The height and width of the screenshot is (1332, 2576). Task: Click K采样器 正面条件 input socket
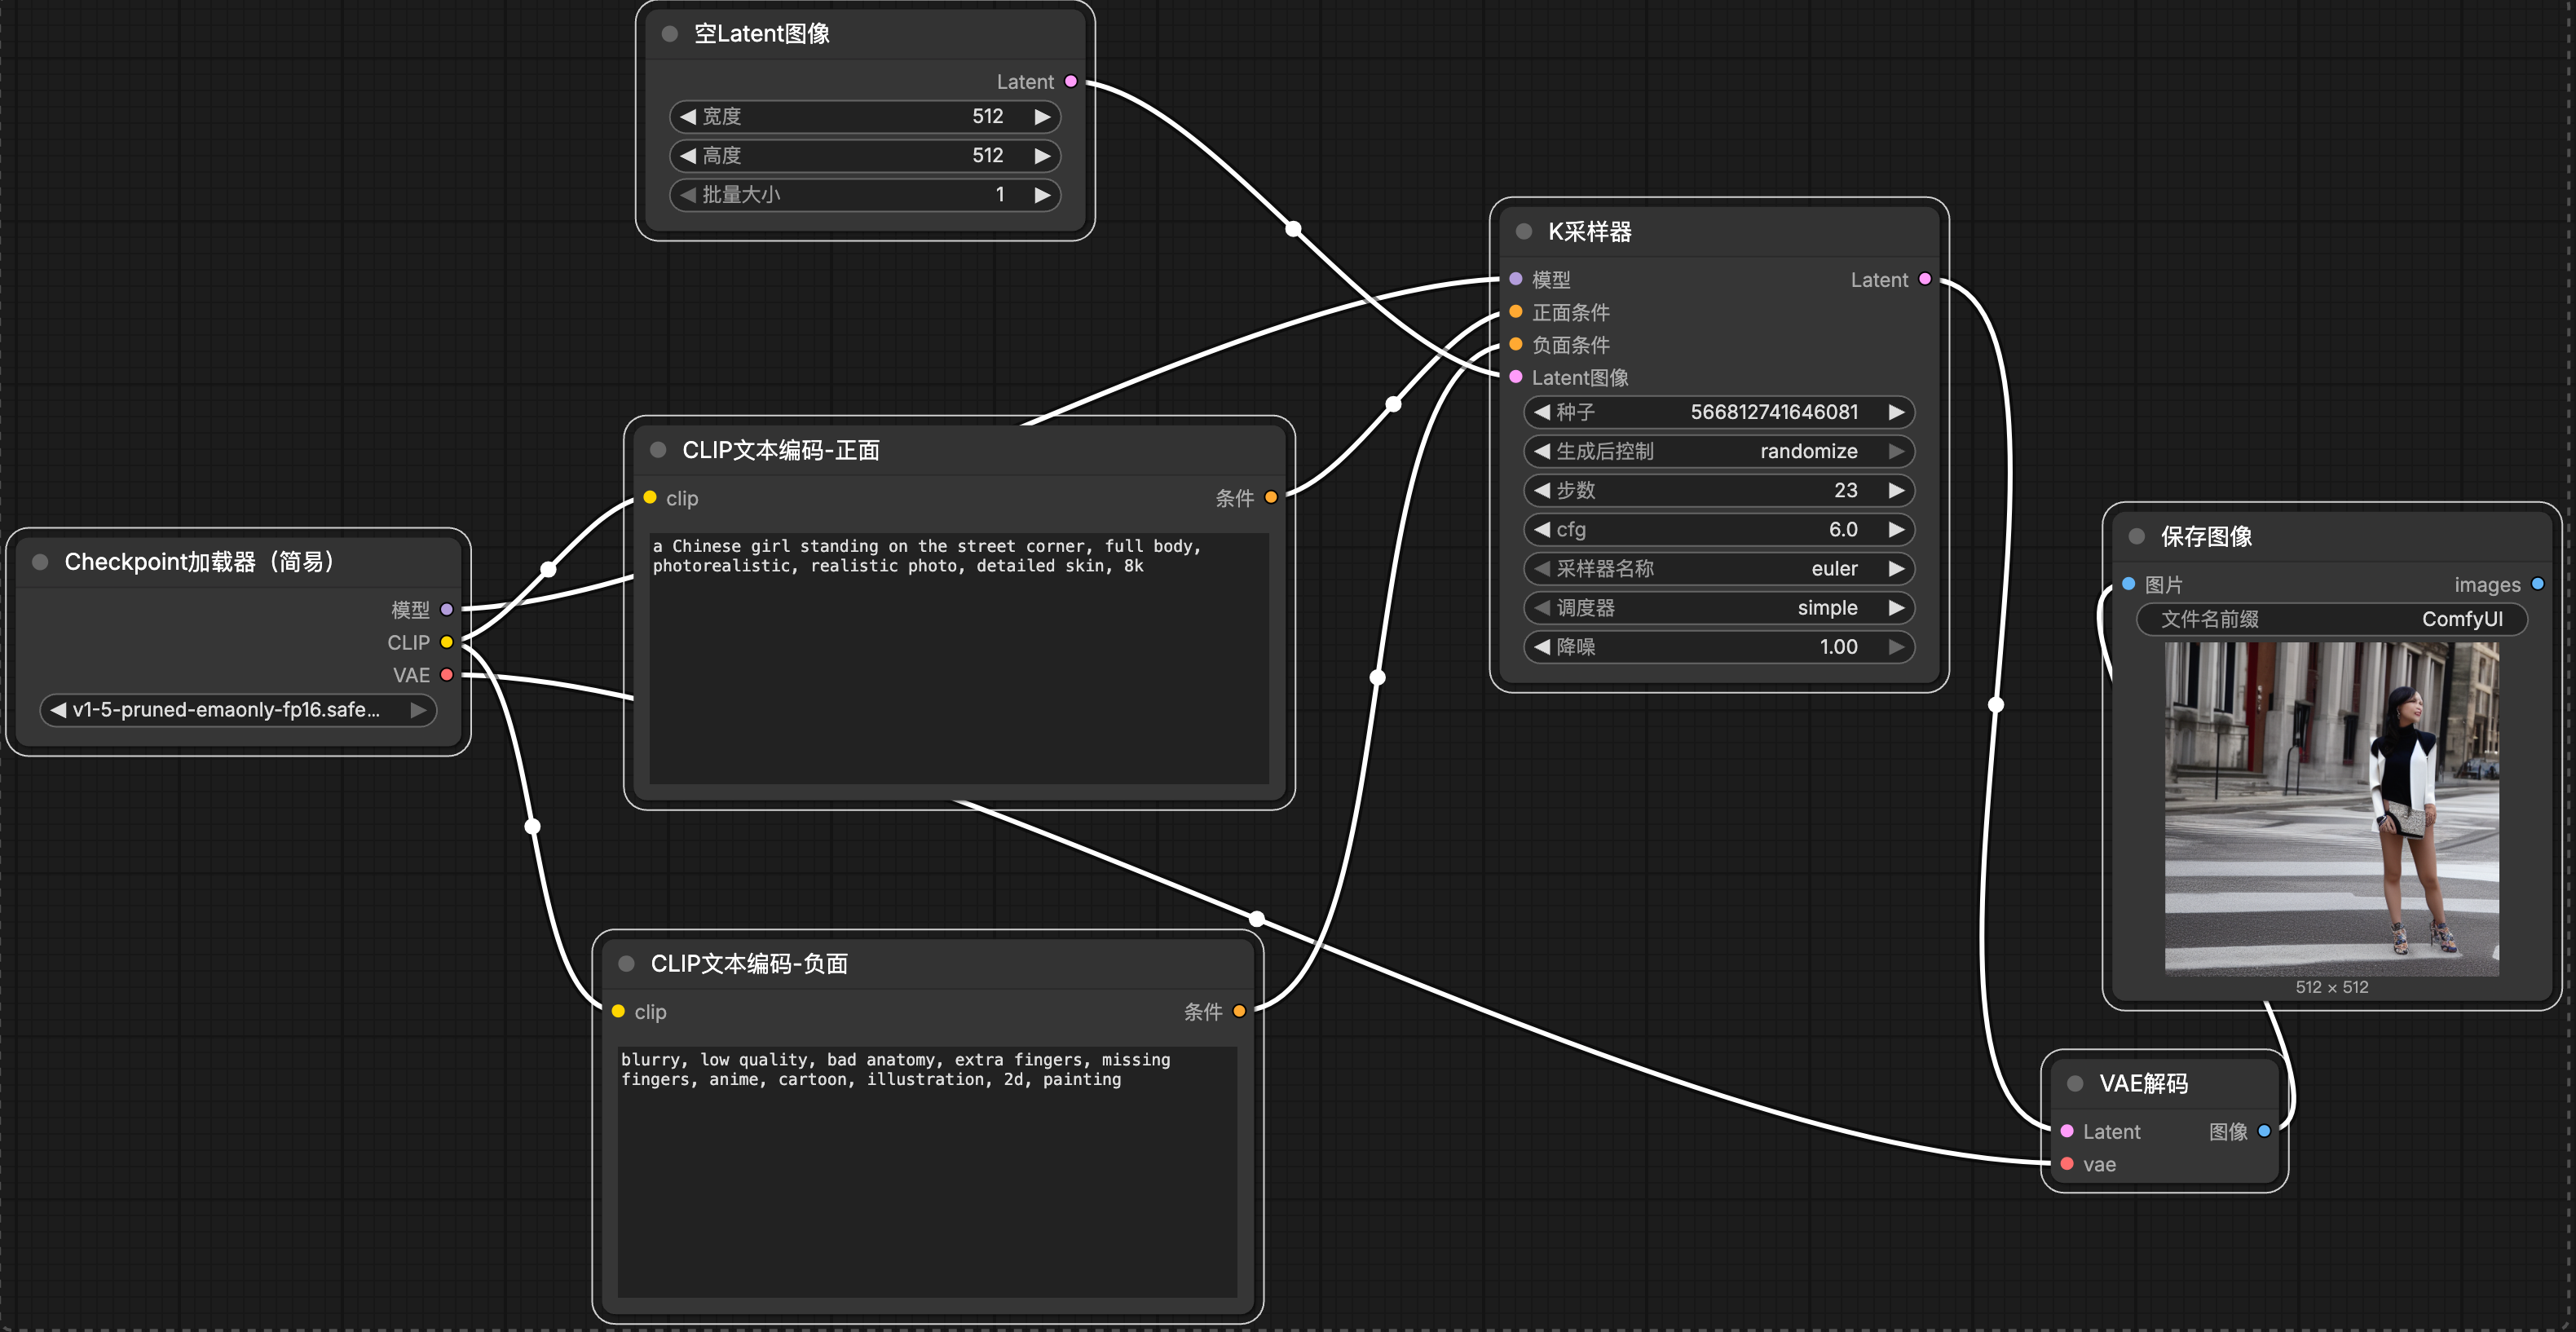click(1516, 312)
